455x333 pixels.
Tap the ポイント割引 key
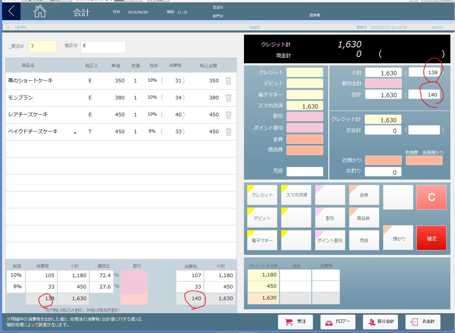click(x=330, y=240)
